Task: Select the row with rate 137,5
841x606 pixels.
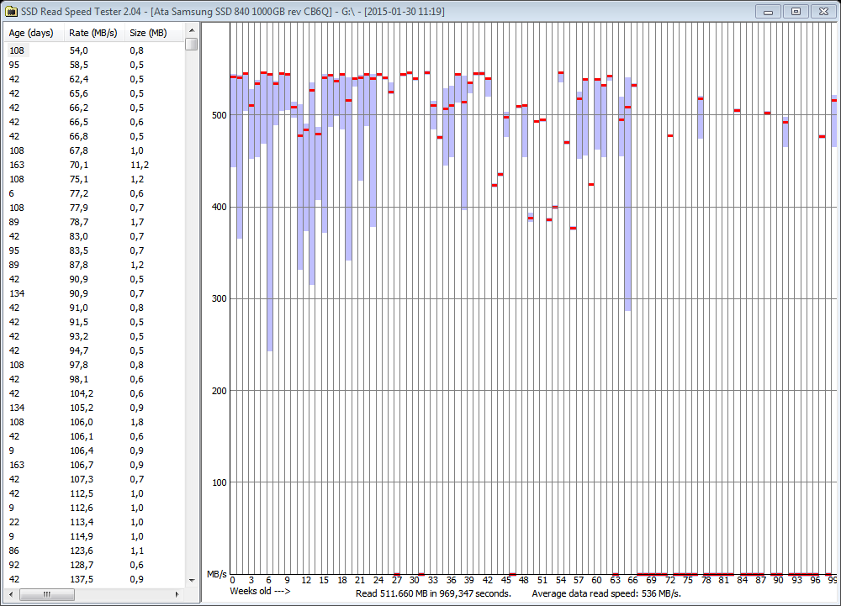Action: coord(94,579)
